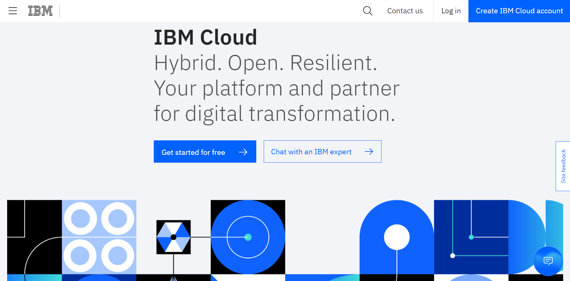Click the teal dot inside the target circle graphic
The height and width of the screenshot is (281, 570).
248,237
